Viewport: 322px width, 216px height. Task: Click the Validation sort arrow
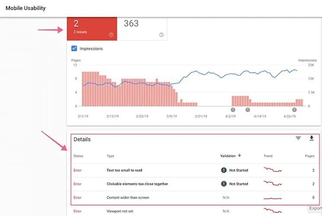pos(239,155)
